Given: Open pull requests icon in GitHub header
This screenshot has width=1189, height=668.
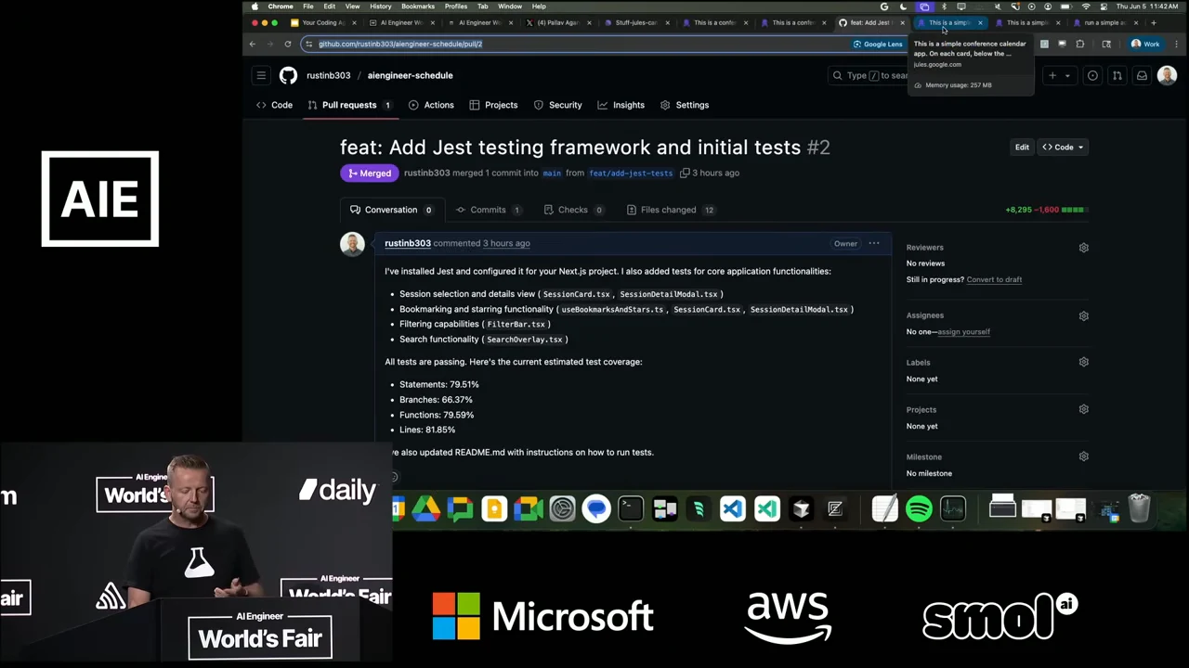Looking at the screenshot, I should pyautogui.click(x=1117, y=75).
